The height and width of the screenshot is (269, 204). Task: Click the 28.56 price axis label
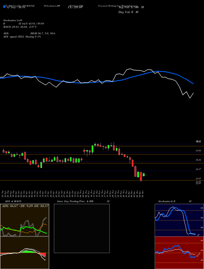coord(198,151)
